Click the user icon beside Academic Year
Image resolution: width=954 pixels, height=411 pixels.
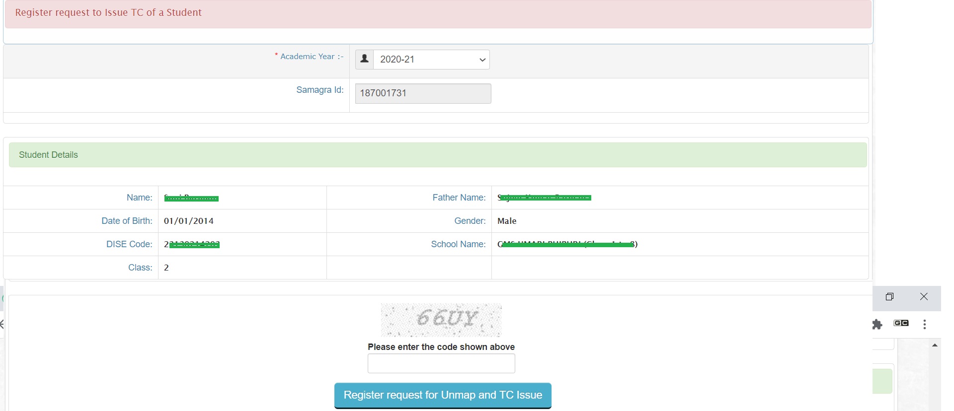364,59
